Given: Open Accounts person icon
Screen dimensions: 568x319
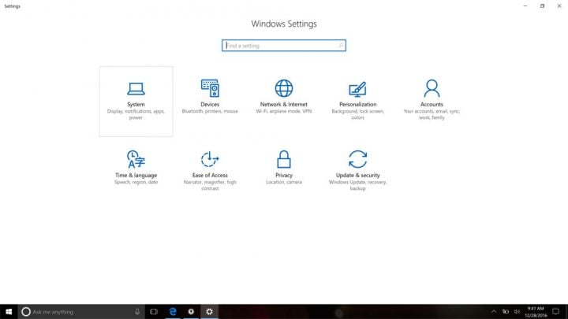Looking at the screenshot, I should tap(432, 88).
